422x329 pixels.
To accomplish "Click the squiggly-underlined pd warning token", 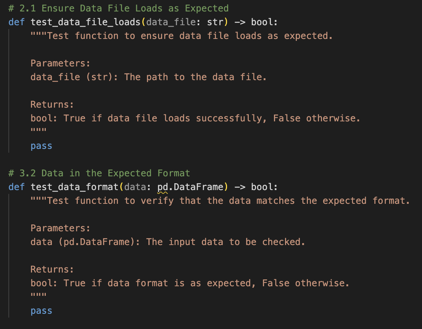I will click(x=163, y=187).
